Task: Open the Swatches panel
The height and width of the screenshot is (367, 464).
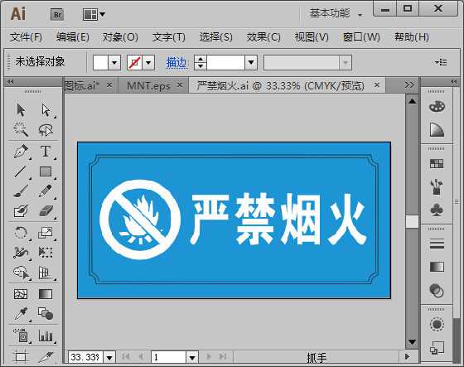Action: (x=437, y=164)
